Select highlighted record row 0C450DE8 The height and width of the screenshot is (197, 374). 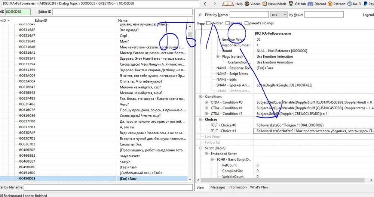click(x=94, y=178)
